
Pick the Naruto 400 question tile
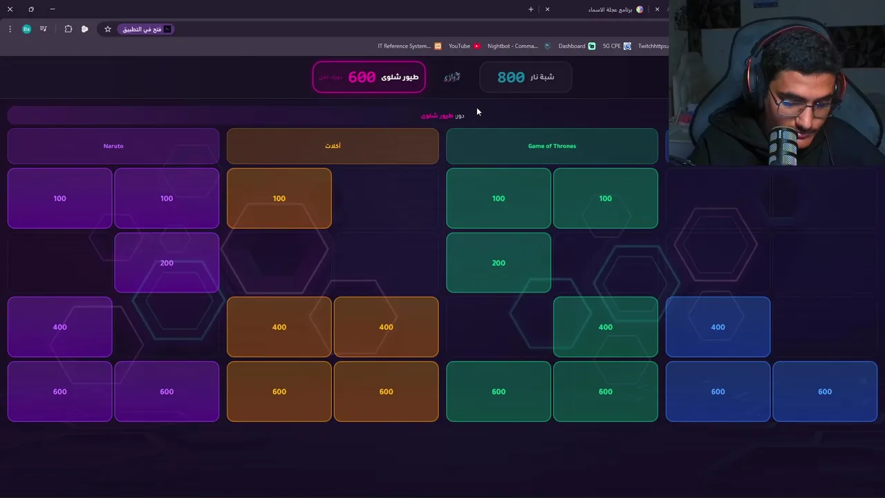59,327
